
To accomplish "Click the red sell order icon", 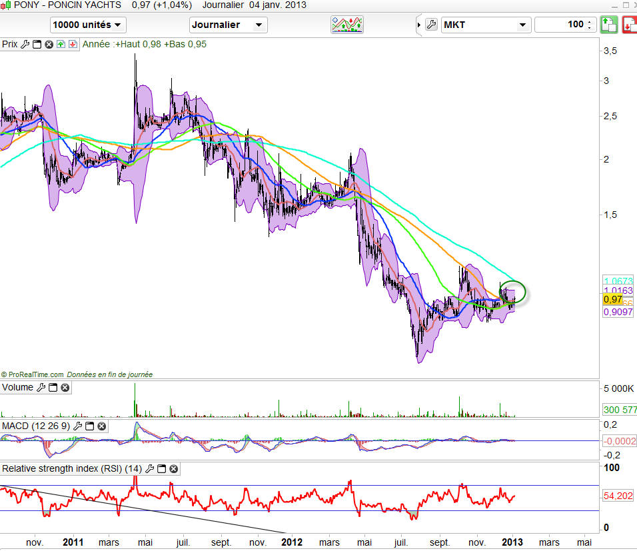I will click(x=629, y=25).
